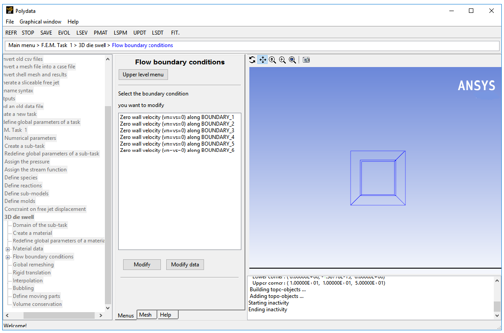Image resolution: width=504 pixels, height=333 pixels.
Task: Select Rigid translation in the tree
Action: pos(32,273)
